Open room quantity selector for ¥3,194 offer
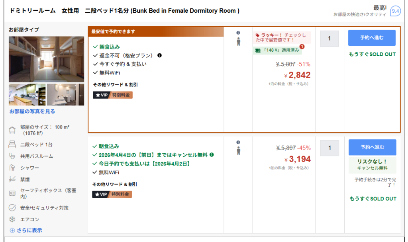This screenshot has height=242, width=408. pos(330,148)
